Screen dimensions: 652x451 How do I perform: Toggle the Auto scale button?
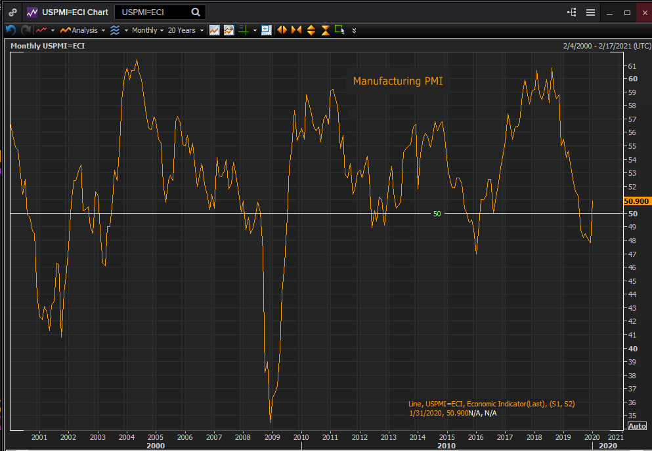click(637, 426)
